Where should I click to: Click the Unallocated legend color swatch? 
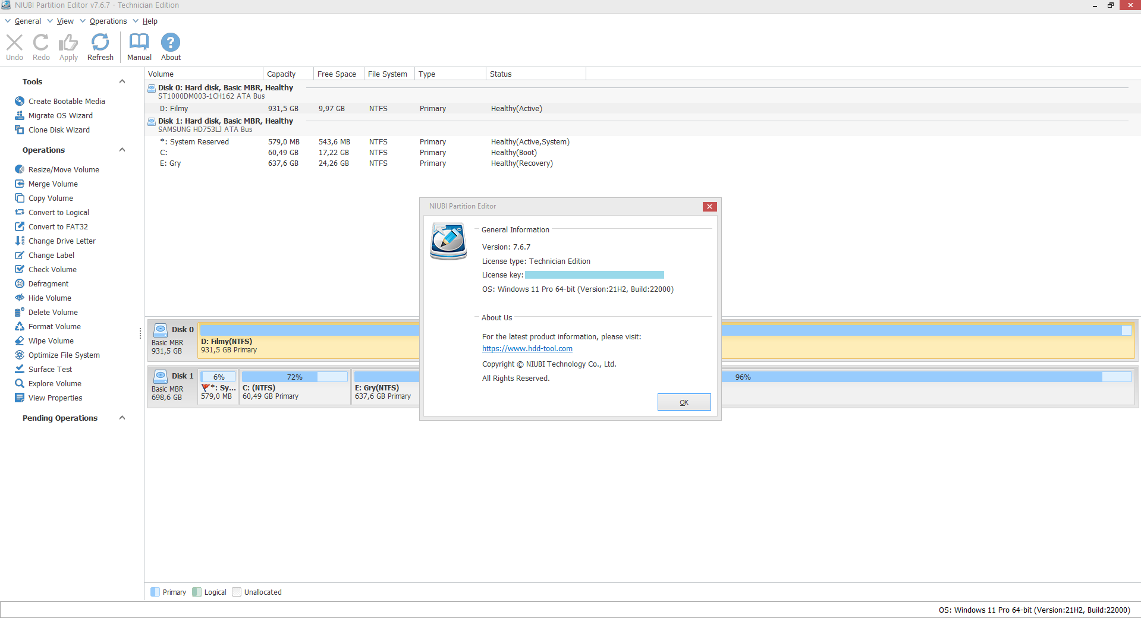point(237,592)
